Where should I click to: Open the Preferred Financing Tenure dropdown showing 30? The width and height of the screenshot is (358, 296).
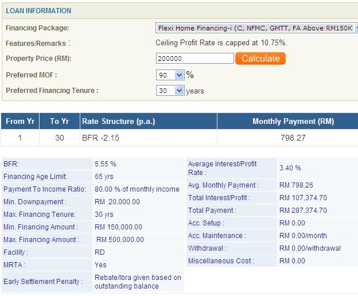[170, 91]
